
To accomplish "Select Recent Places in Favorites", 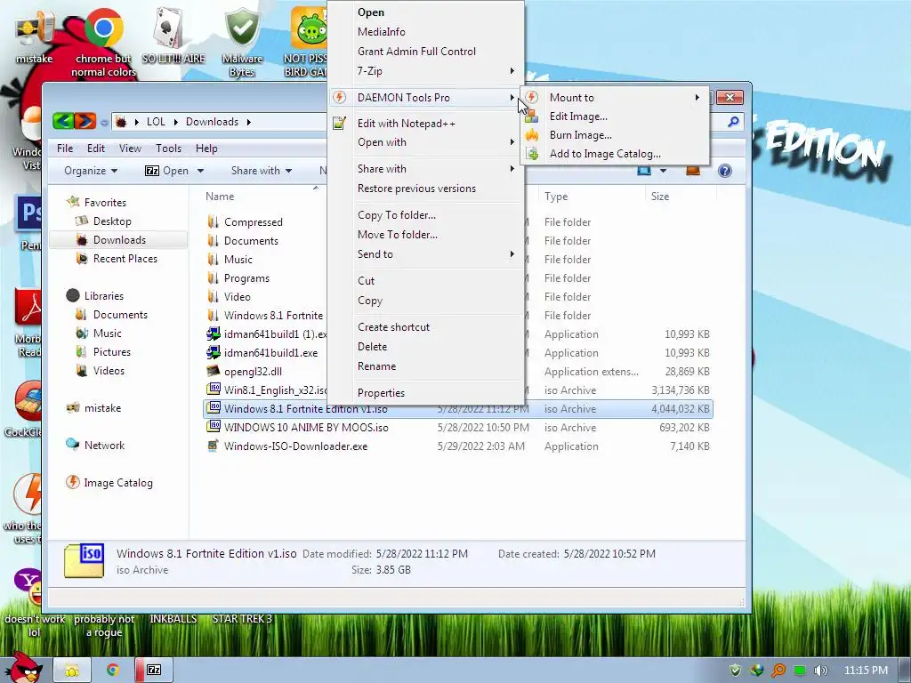I will (125, 259).
